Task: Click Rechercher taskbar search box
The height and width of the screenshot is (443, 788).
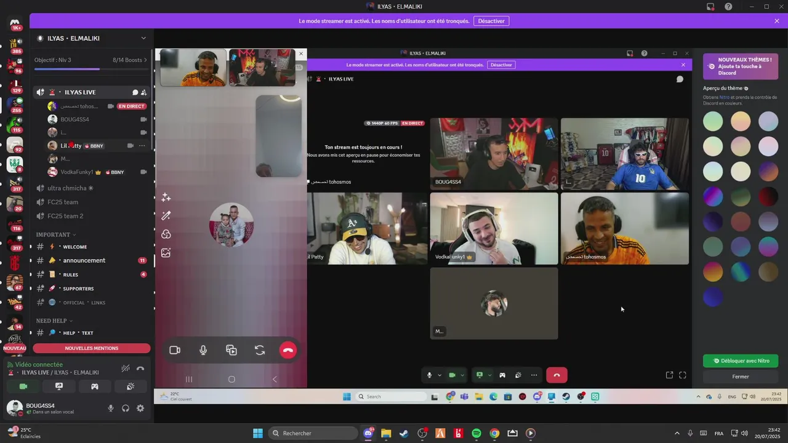Action: click(313, 433)
